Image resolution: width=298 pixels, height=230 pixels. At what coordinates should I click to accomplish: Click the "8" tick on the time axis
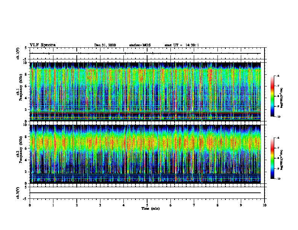217,205
